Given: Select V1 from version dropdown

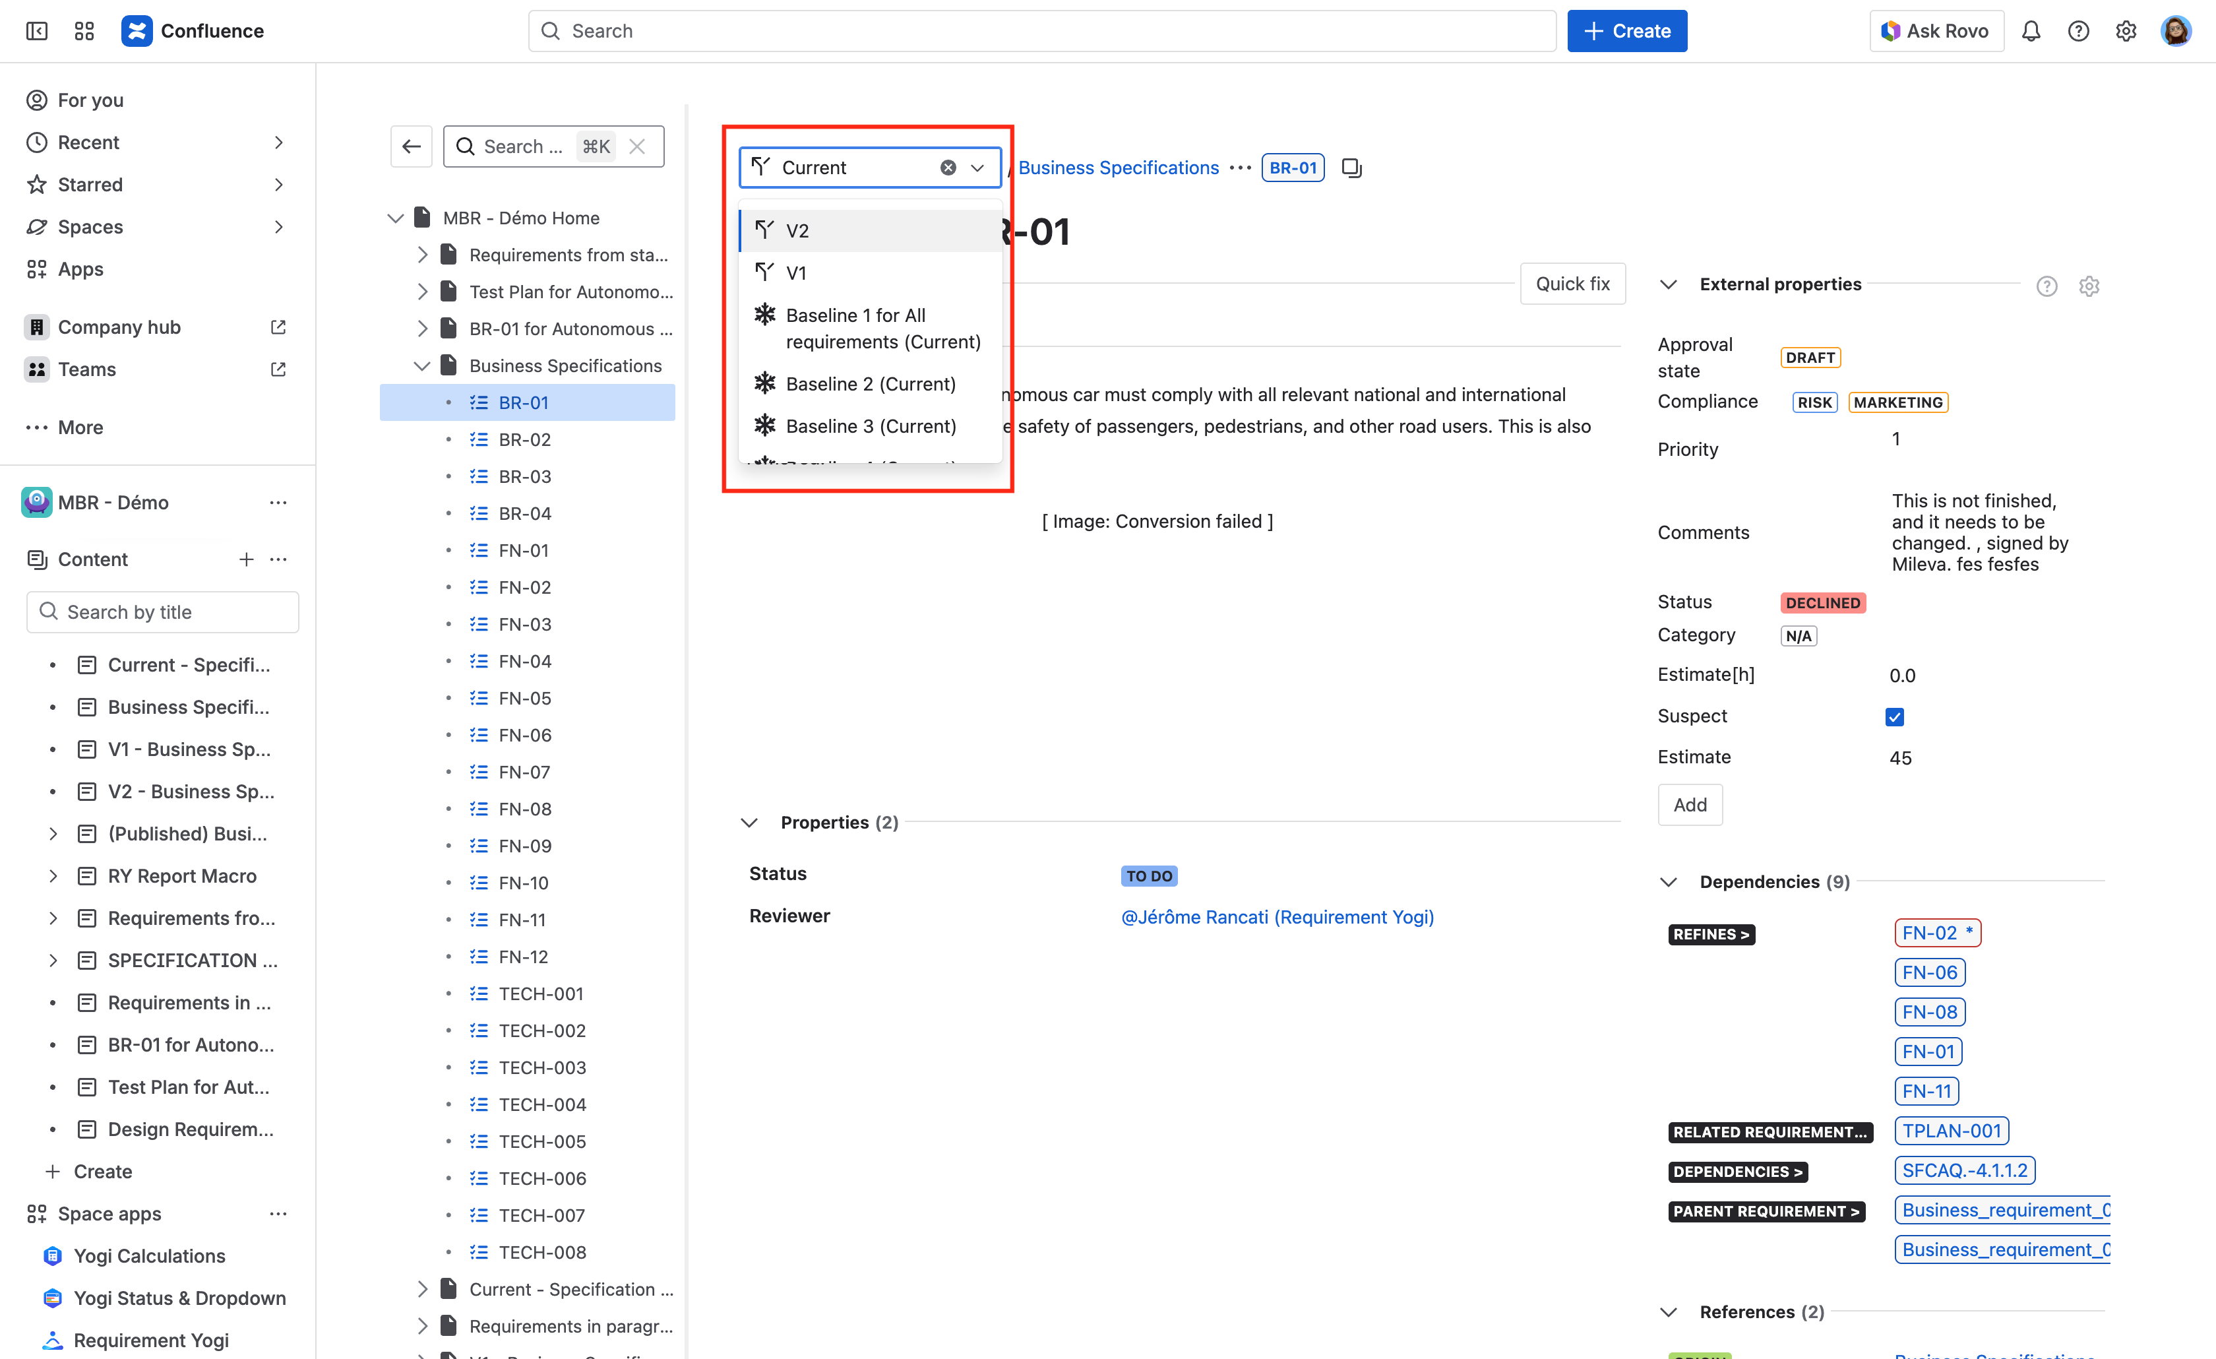Looking at the screenshot, I should tap(796, 273).
